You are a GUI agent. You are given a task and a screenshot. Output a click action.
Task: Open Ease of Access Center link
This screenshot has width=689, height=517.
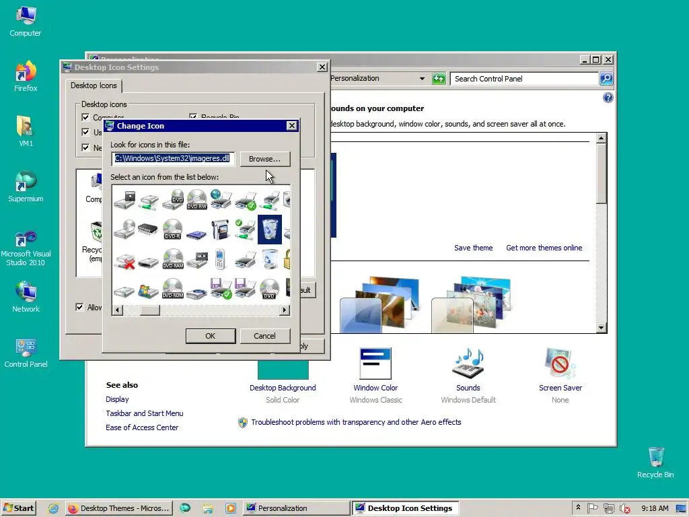pos(142,427)
